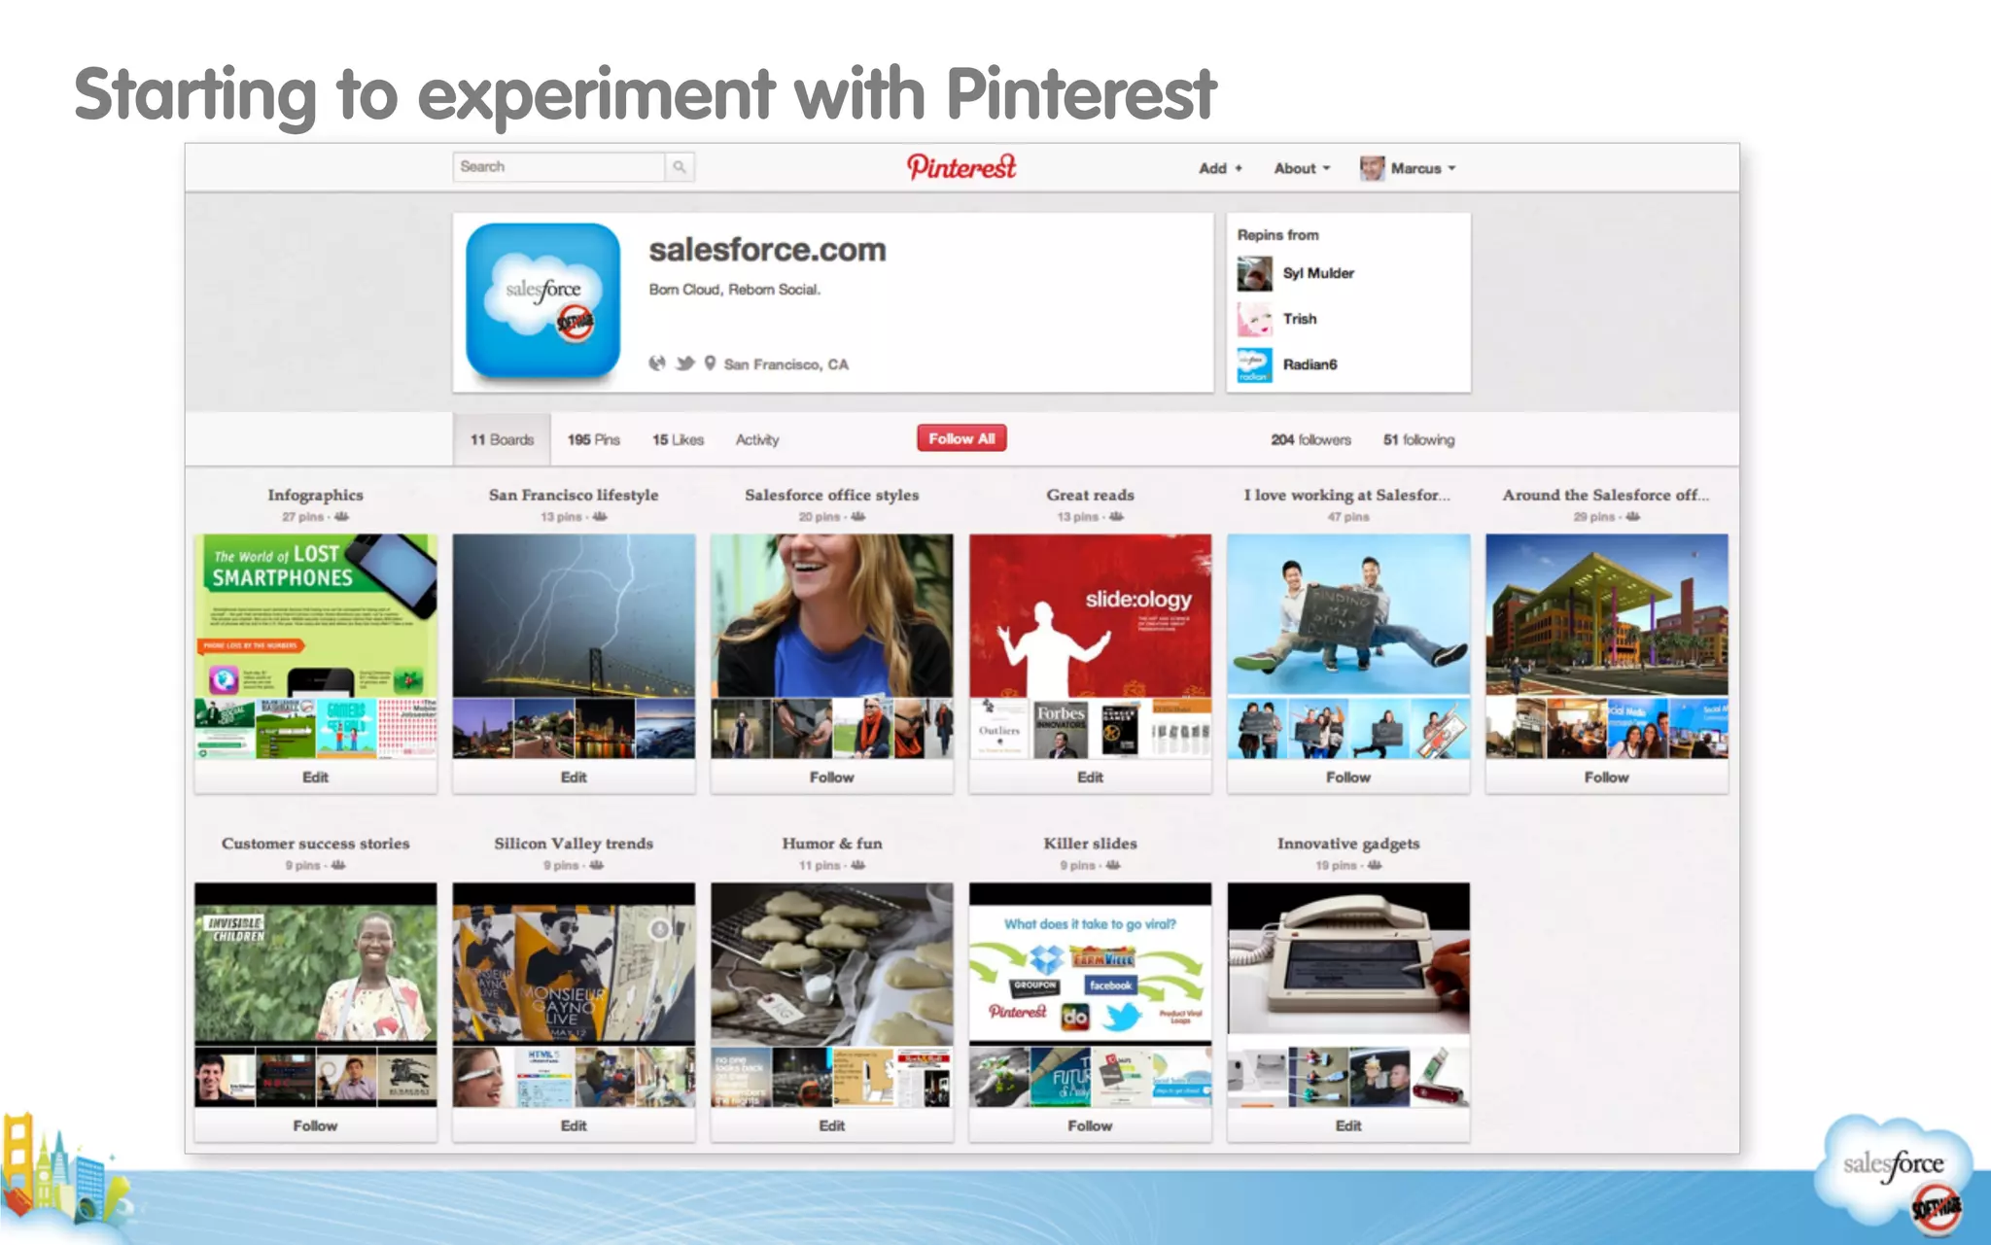Switch to the 195 Pins tab
1991x1245 pixels.
click(x=593, y=439)
